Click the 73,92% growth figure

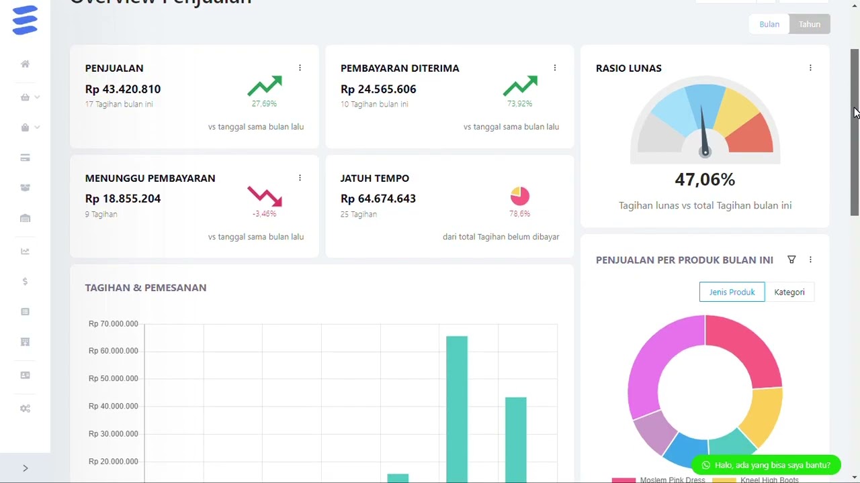coord(520,104)
